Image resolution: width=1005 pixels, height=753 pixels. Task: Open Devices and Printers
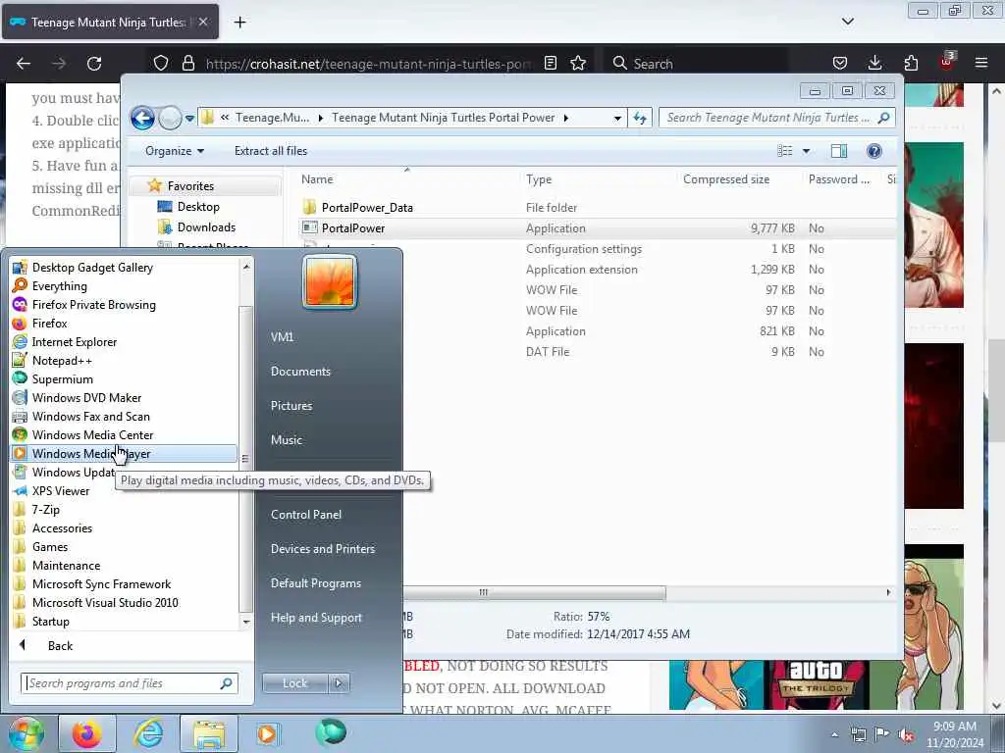point(322,549)
